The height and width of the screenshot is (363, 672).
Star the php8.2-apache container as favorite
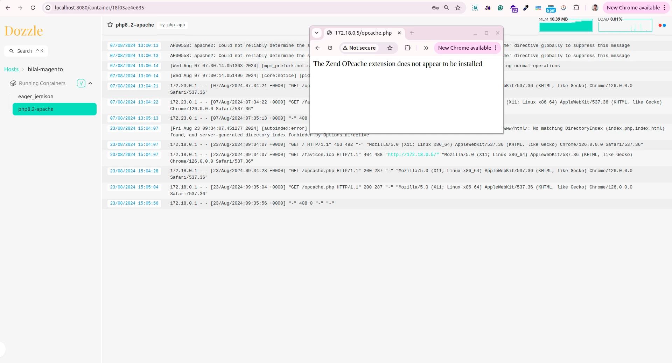click(110, 25)
